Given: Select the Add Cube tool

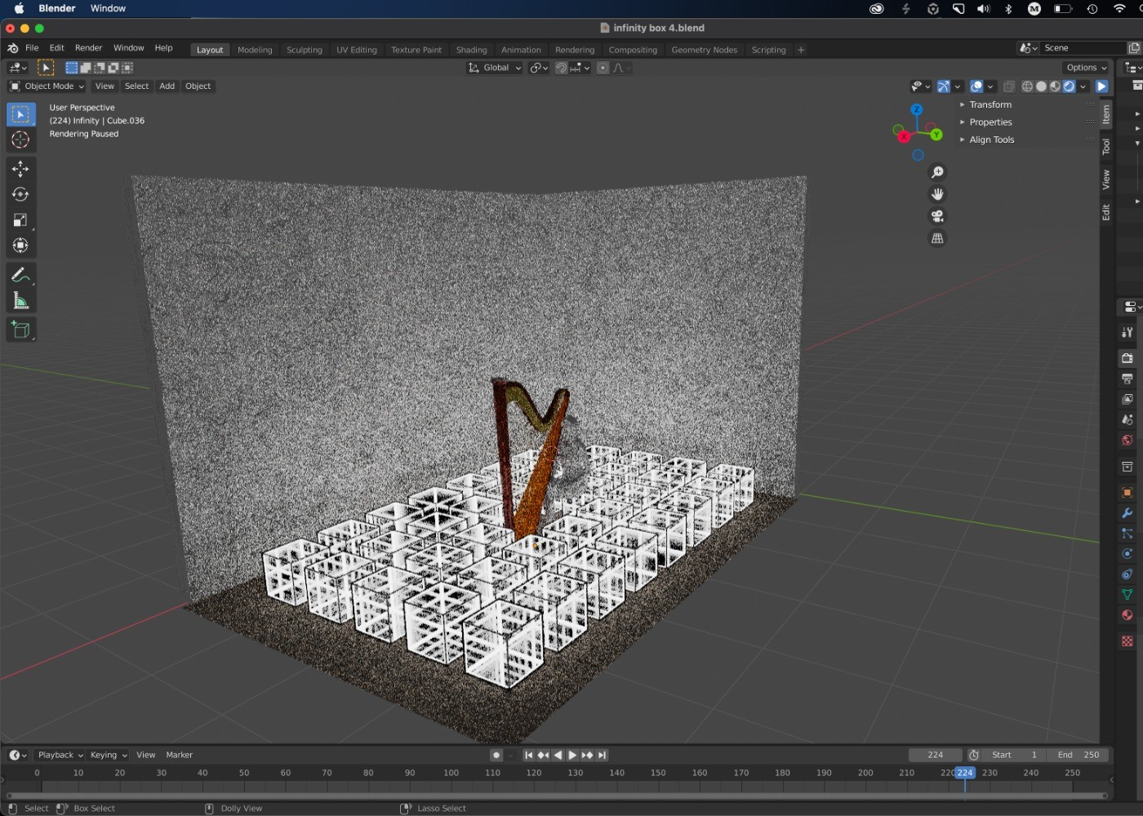Looking at the screenshot, I should tap(20, 330).
